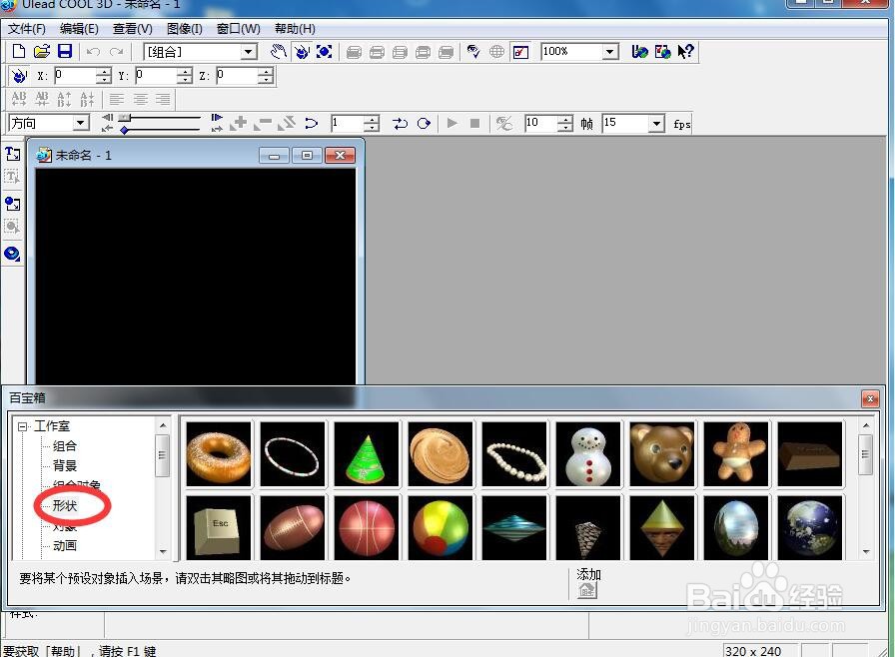Image resolution: width=895 pixels, height=657 pixels.
Task: Click the align center icon
Action: point(141,100)
